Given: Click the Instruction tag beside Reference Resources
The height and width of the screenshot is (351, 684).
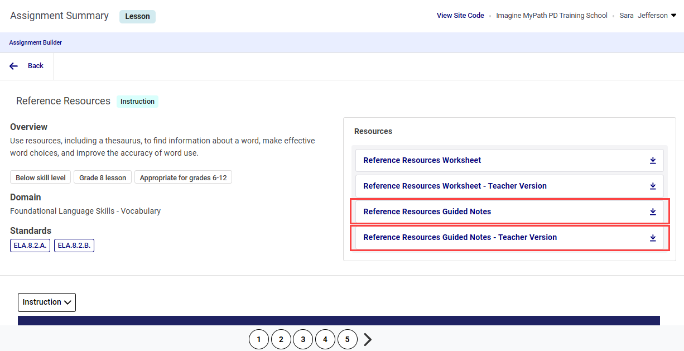Looking at the screenshot, I should point(137,102).
